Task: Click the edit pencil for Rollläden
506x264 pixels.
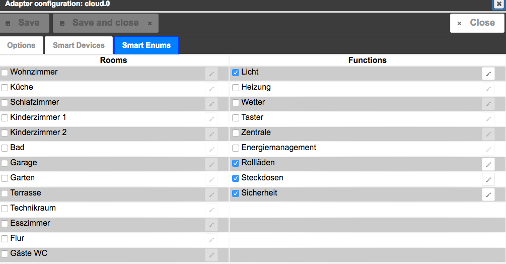Action: pos(488,164)
